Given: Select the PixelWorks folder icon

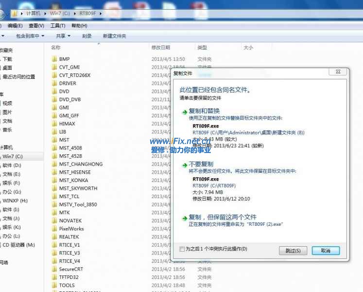Looking at the screenshot, I should [x=54, y=229].
